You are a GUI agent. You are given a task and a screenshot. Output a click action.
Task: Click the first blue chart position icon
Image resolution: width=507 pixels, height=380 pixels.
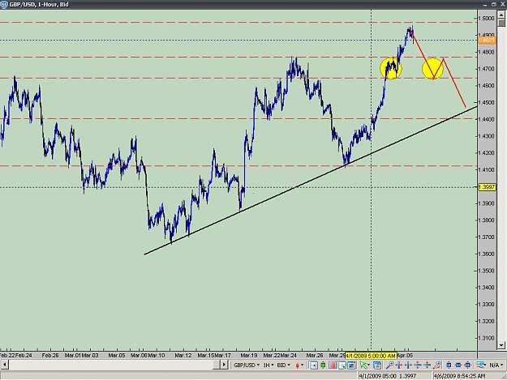449,365
